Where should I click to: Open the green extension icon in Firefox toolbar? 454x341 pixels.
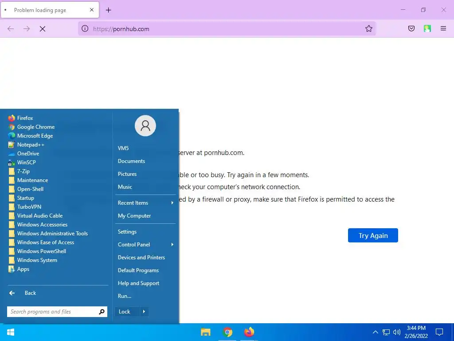point(427,28)
